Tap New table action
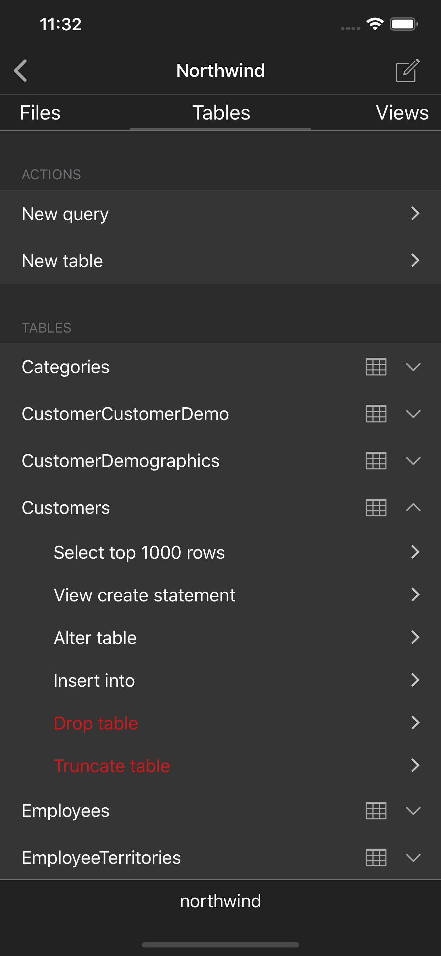 (x=220, y=261)
